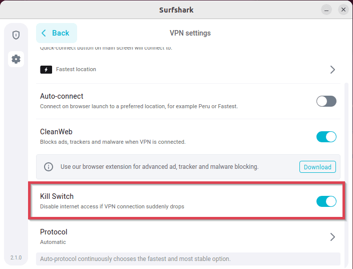This screenshot has width=353, height=269.
Task: Click the Back button
Action: point(56,33)
